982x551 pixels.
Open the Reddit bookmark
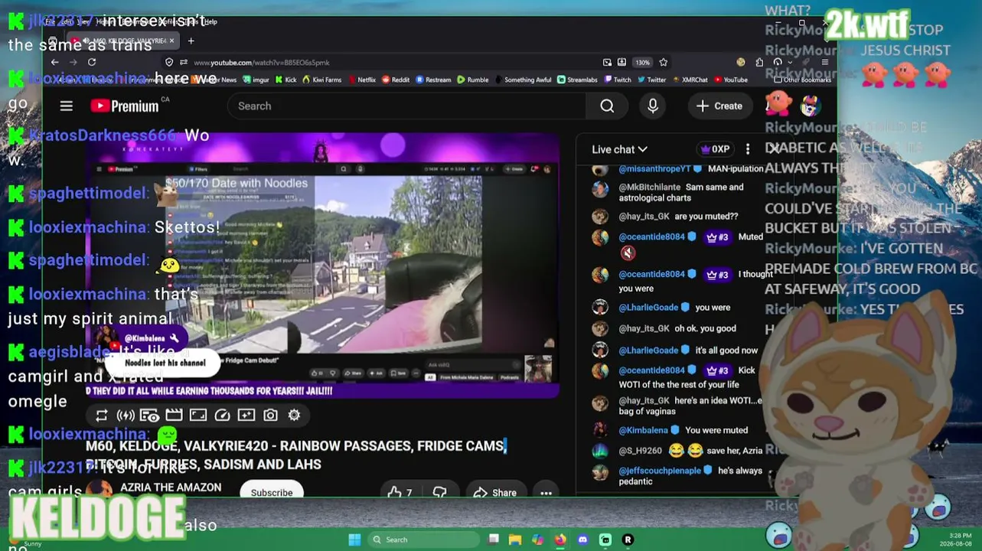[x=396, y=80]
